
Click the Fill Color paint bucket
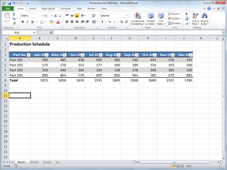51,22
